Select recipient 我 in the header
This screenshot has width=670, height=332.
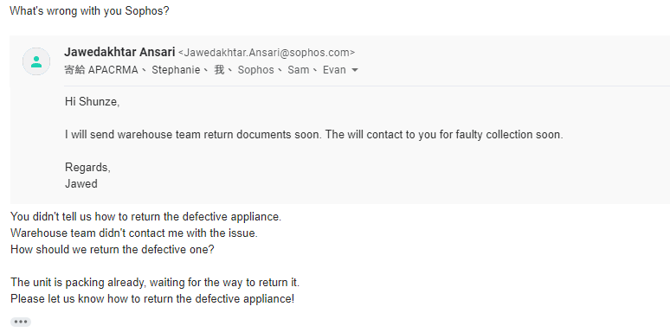pyautogui.click(x=219, y=70)
